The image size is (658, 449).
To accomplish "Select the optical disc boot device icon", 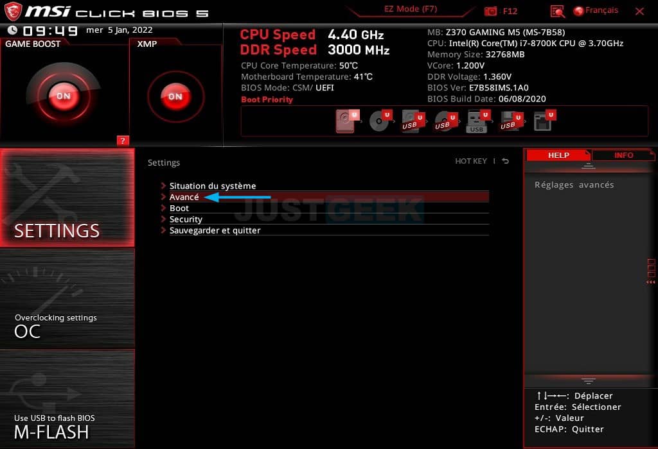I will click(x=380, y=121).
